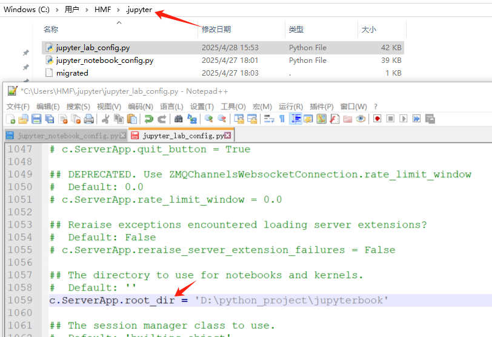492x337 pixels.
Task: Open the ? help menu
Action: [x=376, y=107]
